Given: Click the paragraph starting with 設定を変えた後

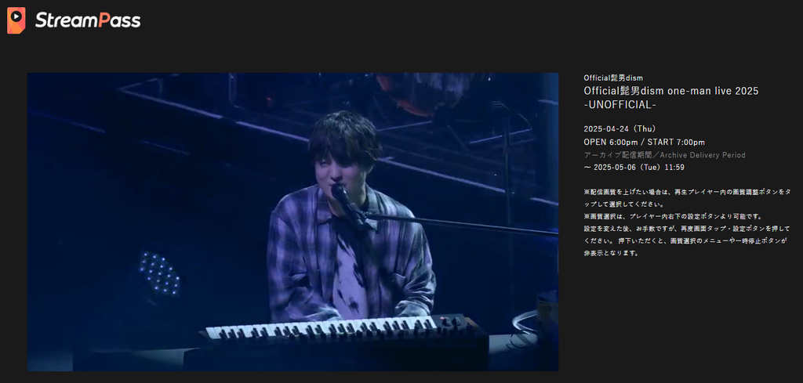Looking at the screenshot, I should click(x=687, y=241).
